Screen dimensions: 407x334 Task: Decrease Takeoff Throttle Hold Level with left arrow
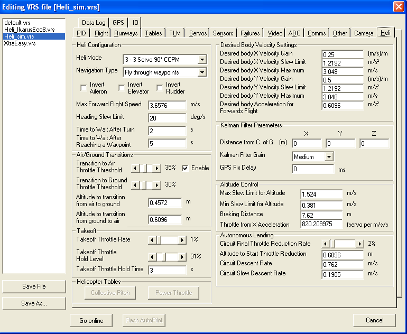coord(152,257)
